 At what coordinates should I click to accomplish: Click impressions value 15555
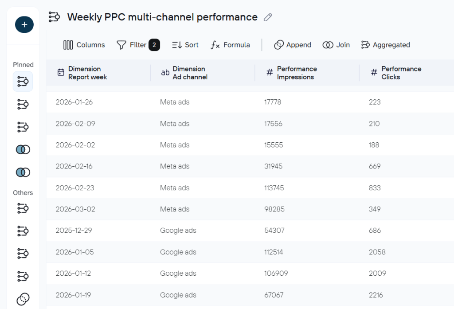(x=274, y=145)
